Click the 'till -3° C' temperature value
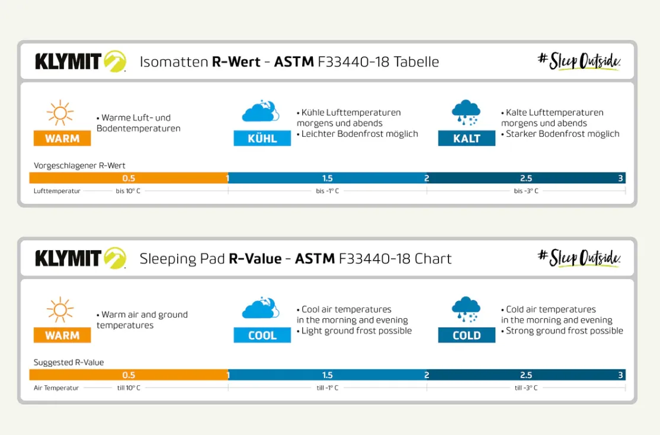The width and height of the screenshot is (660, 435). click(526, 388)
